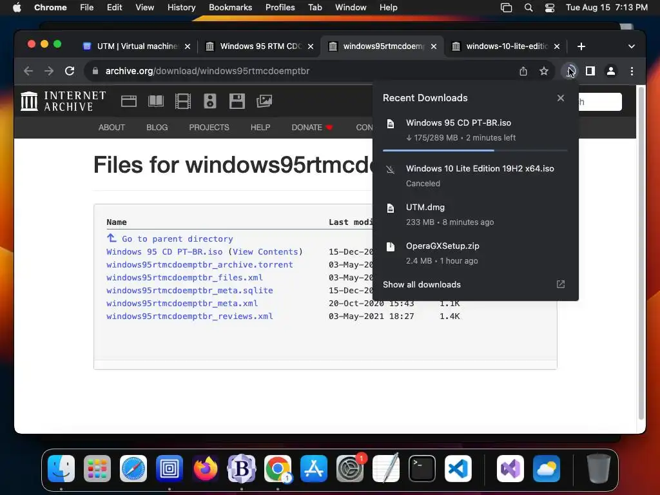Open the Audio speaker icon

(209, 101)
